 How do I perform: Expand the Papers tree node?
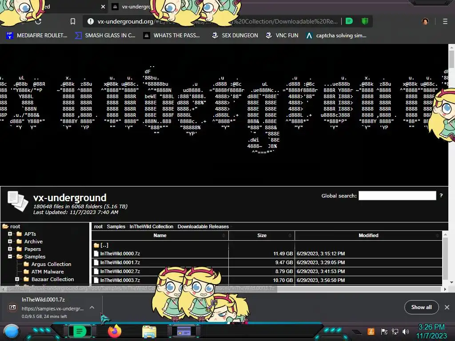tap(10, 249)
